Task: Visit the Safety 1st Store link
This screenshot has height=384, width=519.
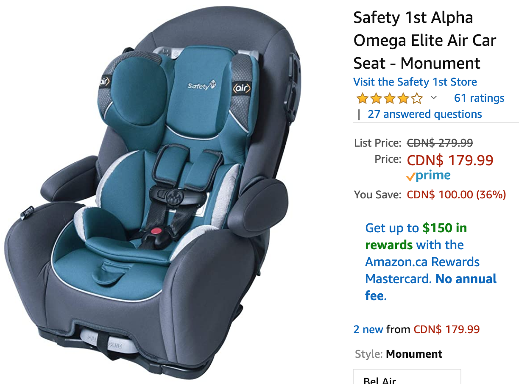Action: click(415, 82)
